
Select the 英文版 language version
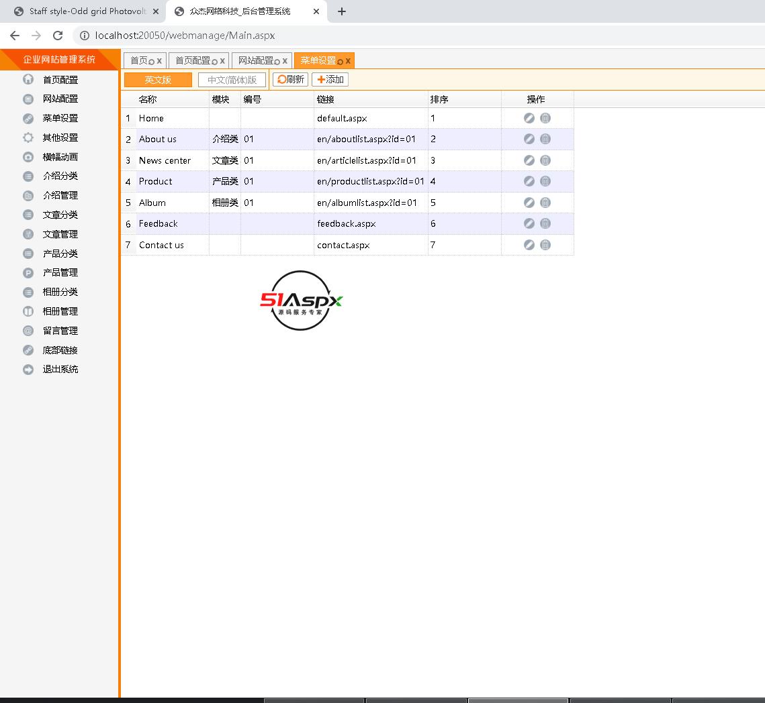click(x=158, y=80)
